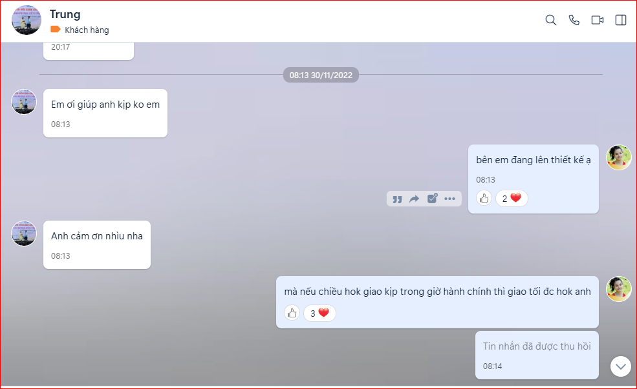Start a voice call with Trung
637x389 pixels.
point(574,20)
